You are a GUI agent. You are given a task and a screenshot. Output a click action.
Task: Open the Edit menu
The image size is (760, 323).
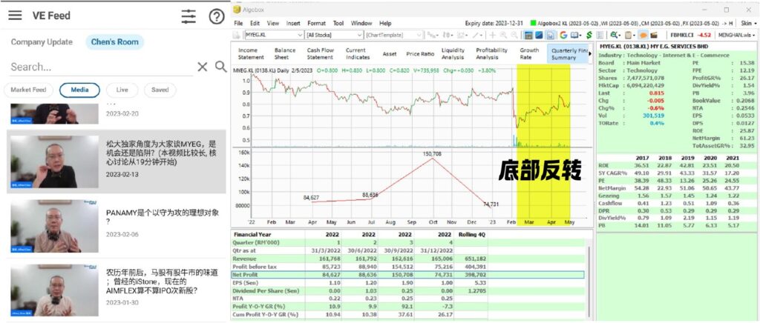(x=255, y=23)
